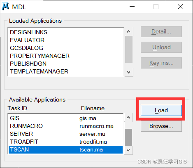This screenshot has width=193, height=168.
Task: Select TROADFIT troadfit.ma row
Action: click(65, 142)
